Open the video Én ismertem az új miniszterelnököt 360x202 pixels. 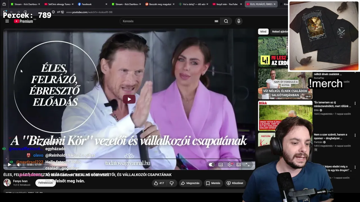tap(332, 104)
